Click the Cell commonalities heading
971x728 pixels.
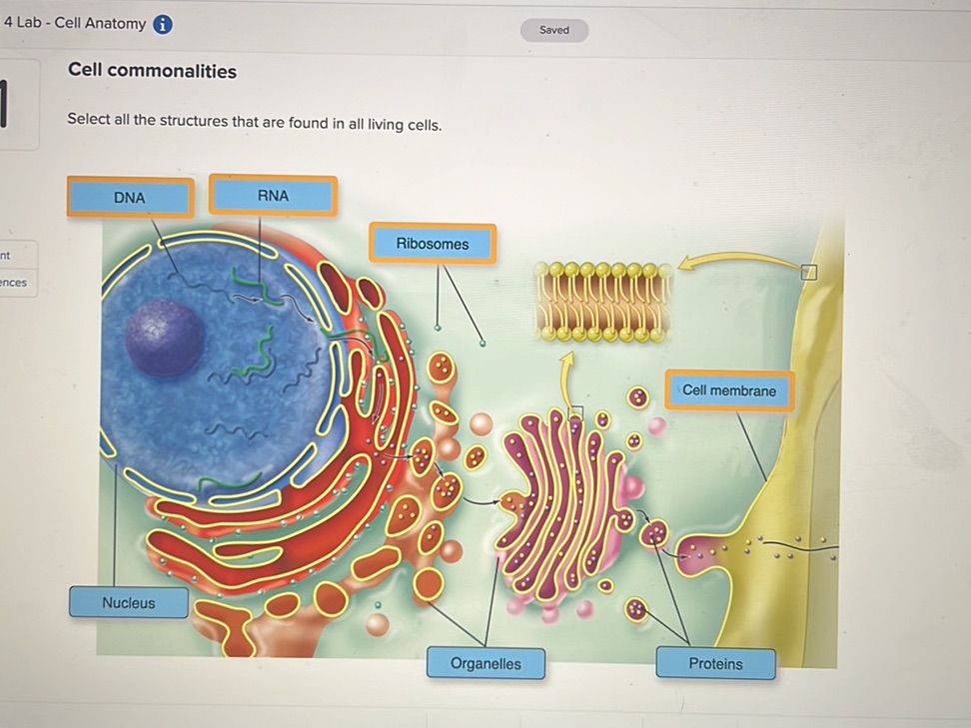point(152,71)
